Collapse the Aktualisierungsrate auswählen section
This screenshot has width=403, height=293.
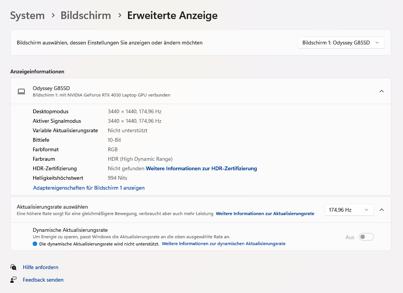(381, 209)
